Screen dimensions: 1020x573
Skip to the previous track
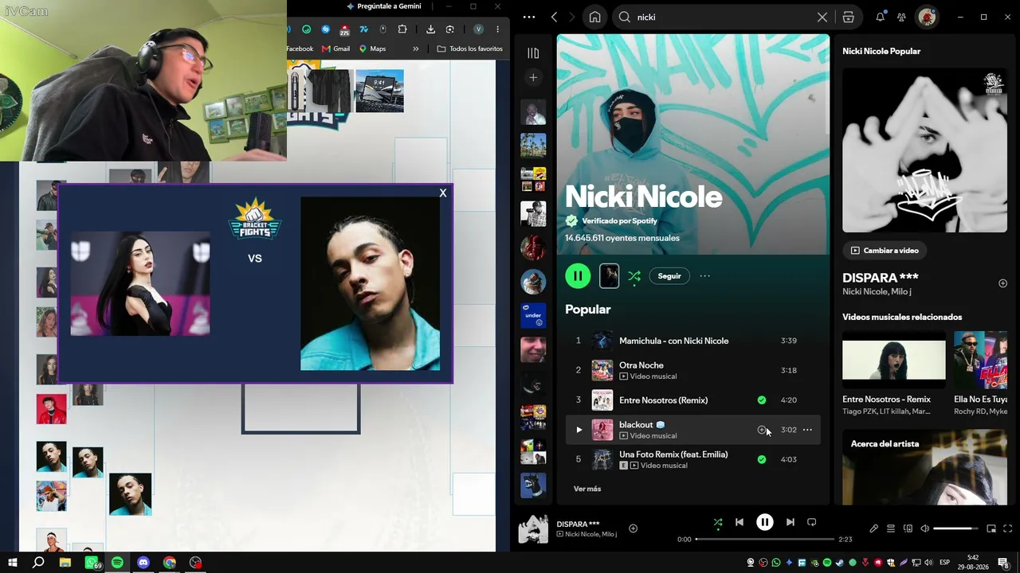click(x=739, y=522)
